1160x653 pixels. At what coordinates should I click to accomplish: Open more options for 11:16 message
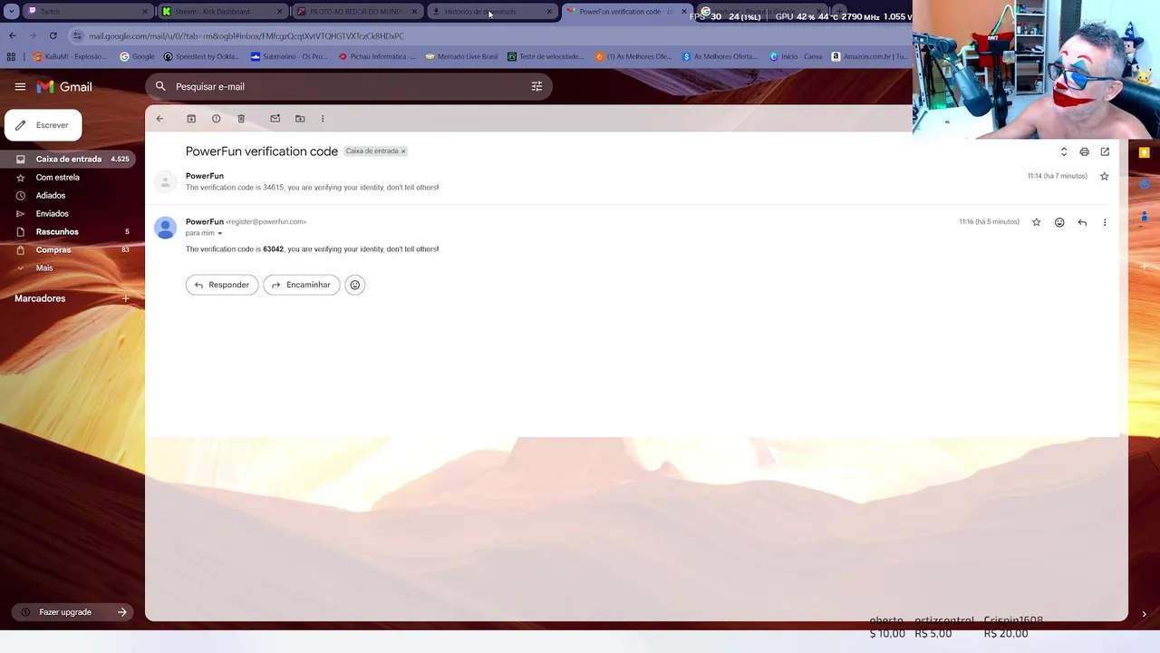1105,222
